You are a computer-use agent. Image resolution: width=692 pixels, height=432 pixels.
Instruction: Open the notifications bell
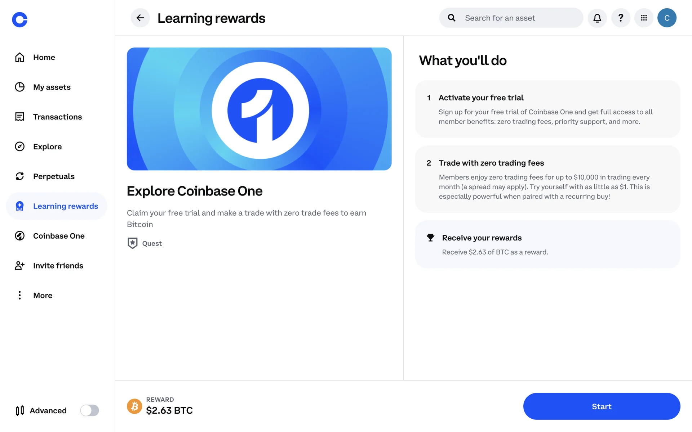point(597,18)
